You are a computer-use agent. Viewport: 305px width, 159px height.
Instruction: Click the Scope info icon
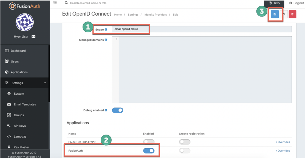coord(106,30)
